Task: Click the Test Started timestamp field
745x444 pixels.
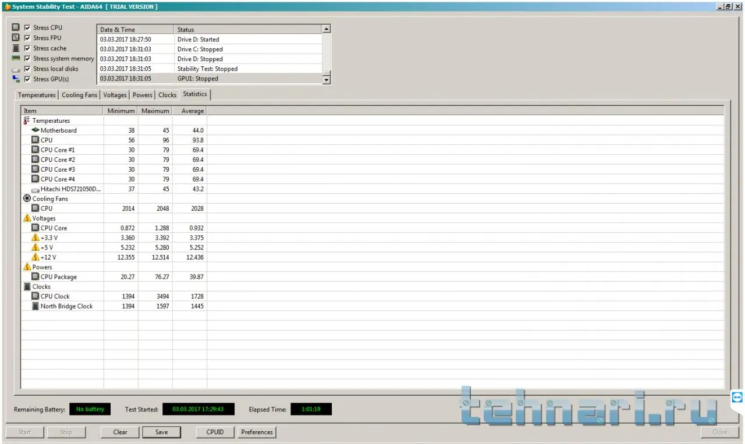Action: point(198,409)
